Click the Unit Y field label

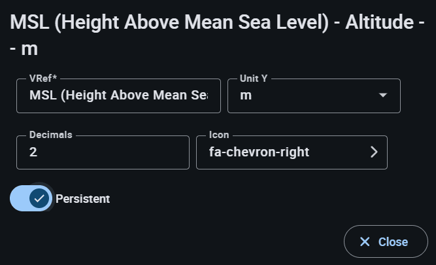tap(253, 79)
